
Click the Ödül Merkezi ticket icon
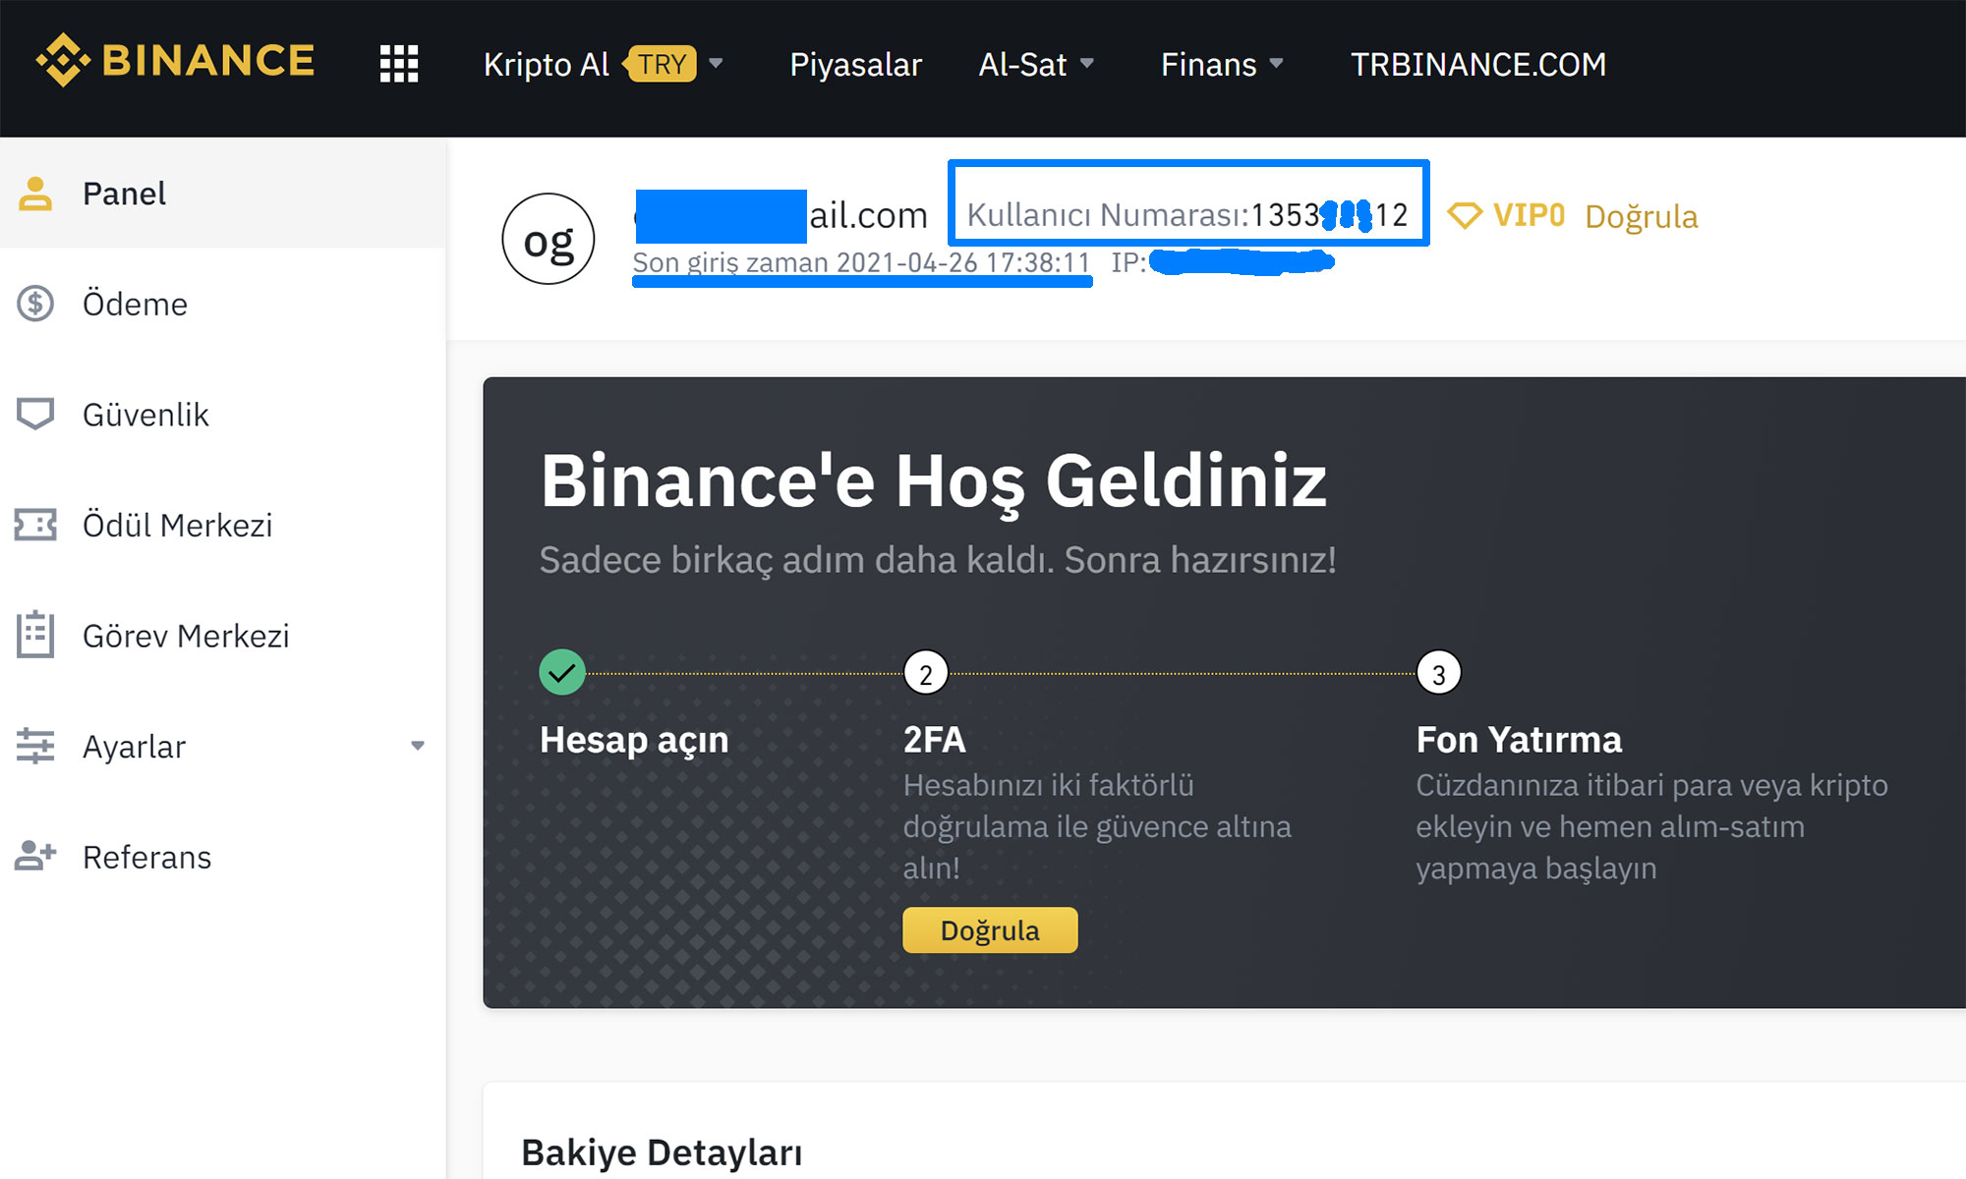[x=35, y=525]
